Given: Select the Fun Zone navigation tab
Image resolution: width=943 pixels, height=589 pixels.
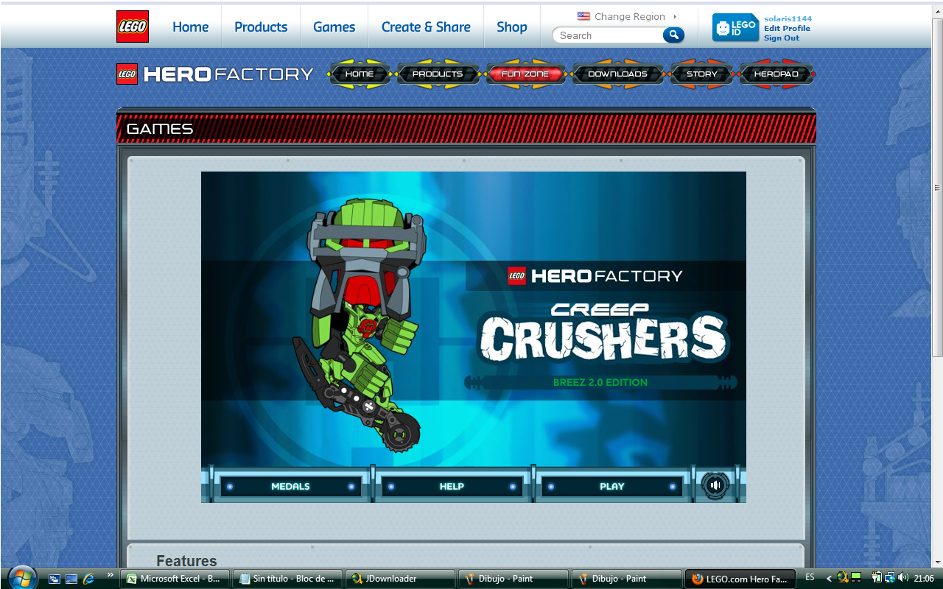Looking at the screenshot, I should click(525, 74).
